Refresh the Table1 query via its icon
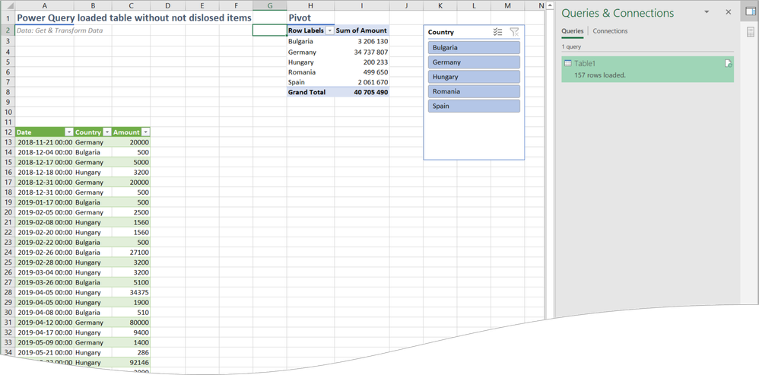The width and height of the screenshot is (759, 375). point(728,63)
